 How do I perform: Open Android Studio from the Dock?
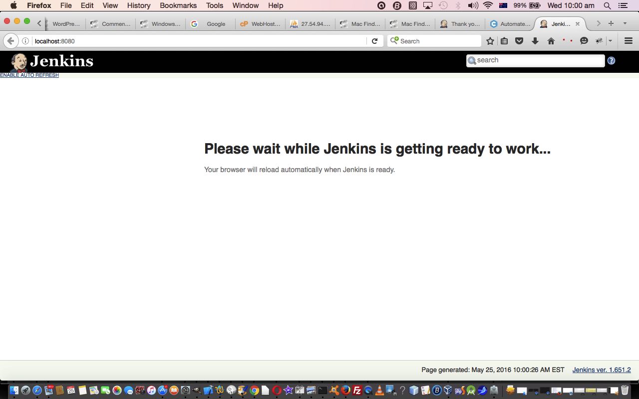coord(471,391)
